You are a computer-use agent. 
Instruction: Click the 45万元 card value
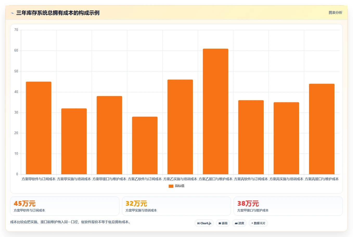click(x=24, y=204)
